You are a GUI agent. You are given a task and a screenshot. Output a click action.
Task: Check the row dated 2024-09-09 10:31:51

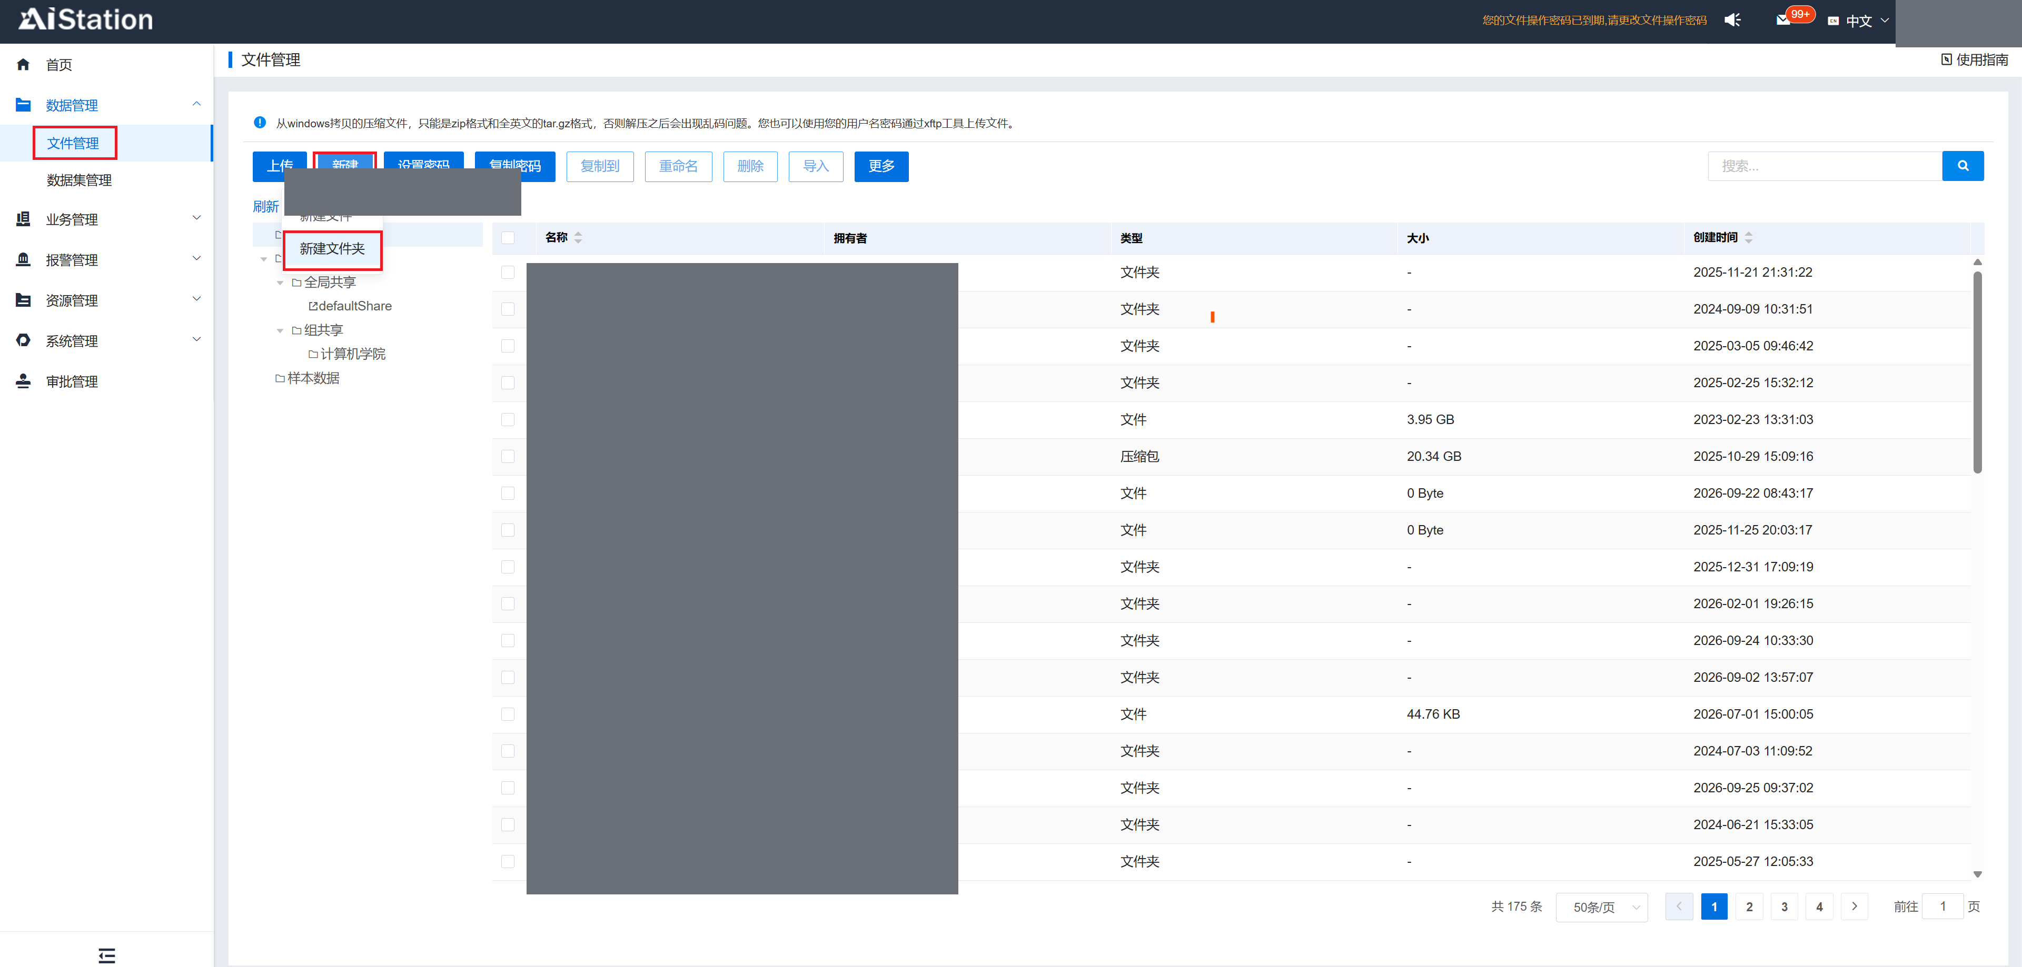pos(508,309)
